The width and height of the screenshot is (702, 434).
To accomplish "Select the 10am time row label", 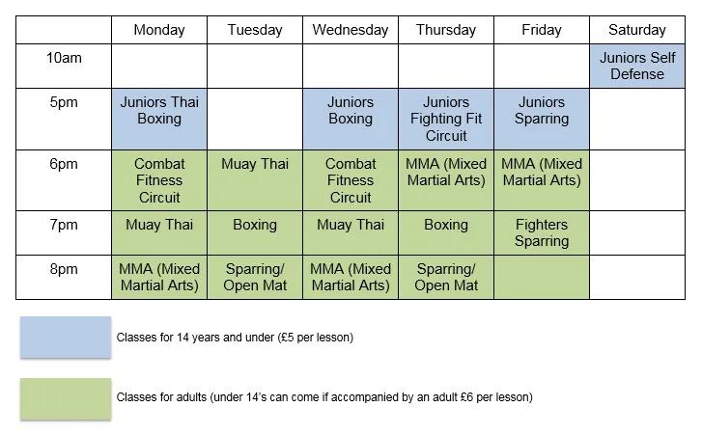I will click(64, 58).
